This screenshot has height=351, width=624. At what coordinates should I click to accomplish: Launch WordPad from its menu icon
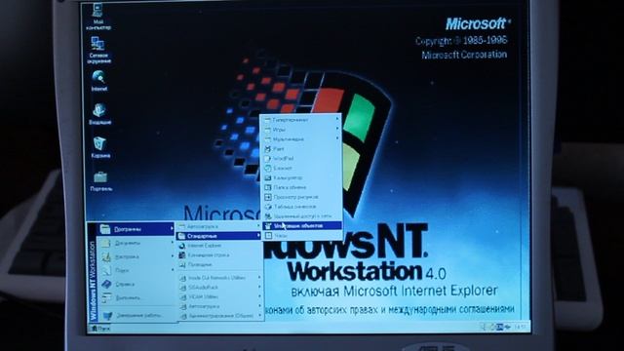point(268,158)
